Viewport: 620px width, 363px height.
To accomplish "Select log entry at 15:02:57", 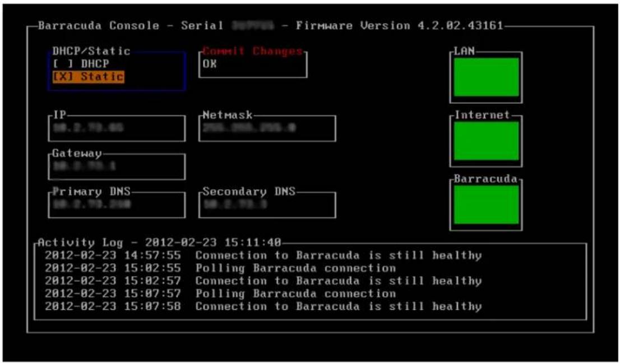I will pos(263,281).
